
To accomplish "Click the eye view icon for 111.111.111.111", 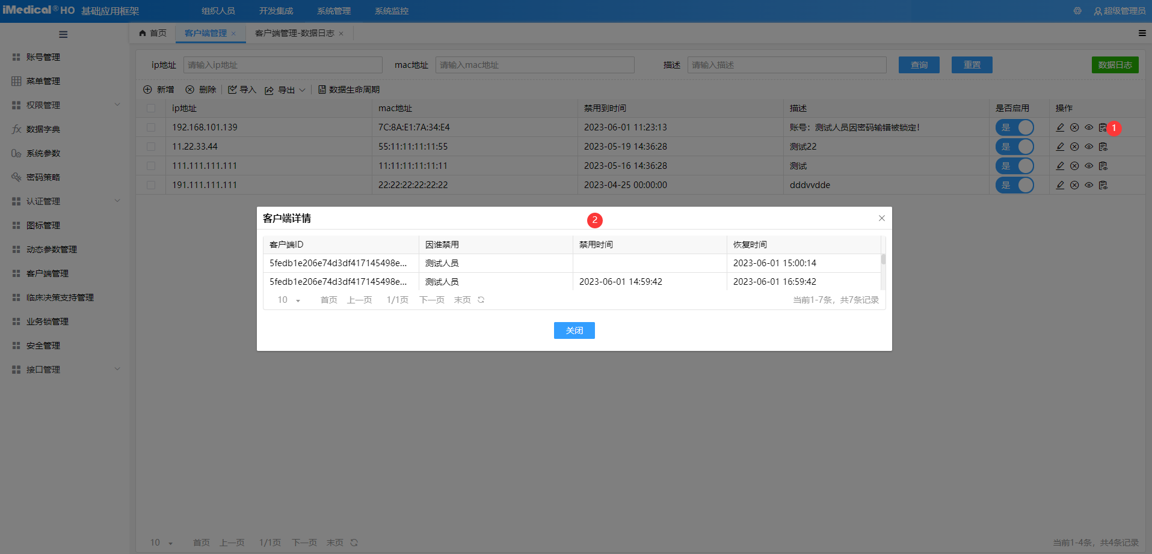I will [1089, 166].
